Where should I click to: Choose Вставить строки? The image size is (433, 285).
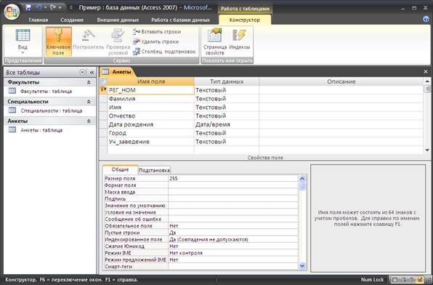click(x=157, y=32)
